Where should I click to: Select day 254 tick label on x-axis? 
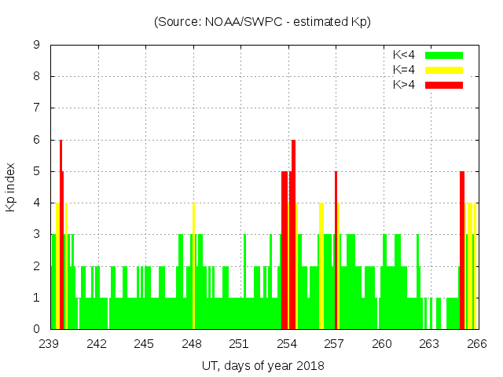click(288, 344)
